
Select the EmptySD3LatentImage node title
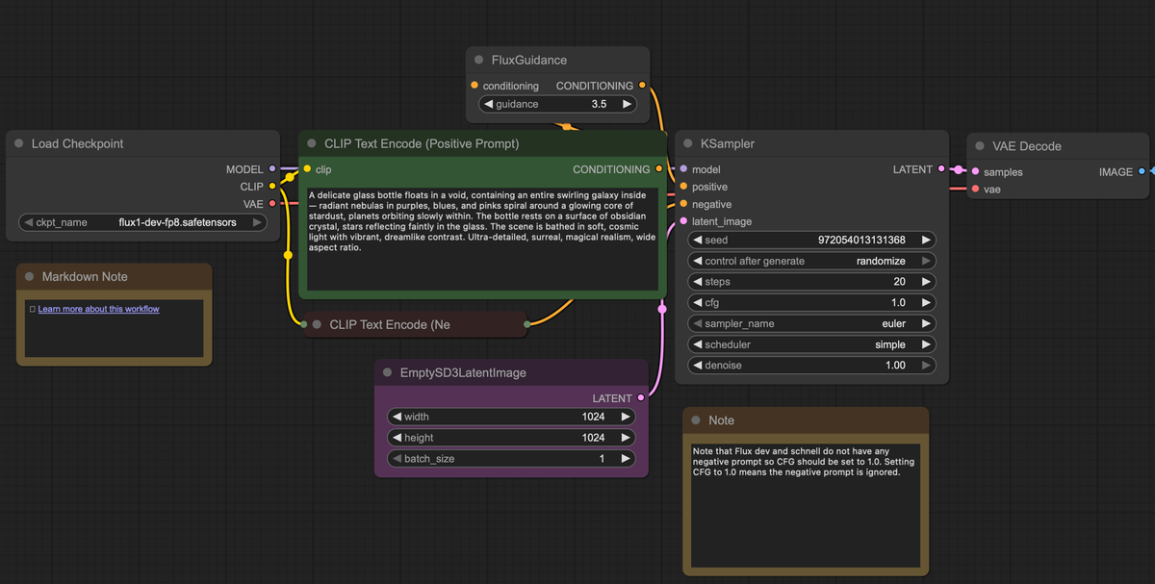point(463,372)
